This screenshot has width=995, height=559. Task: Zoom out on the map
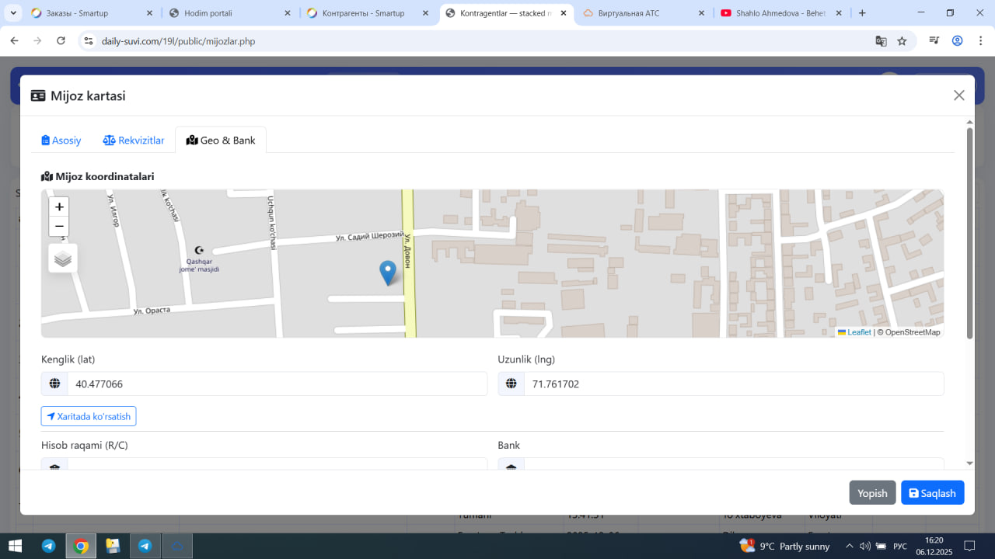pyautogui.click(x=59, y=227)
